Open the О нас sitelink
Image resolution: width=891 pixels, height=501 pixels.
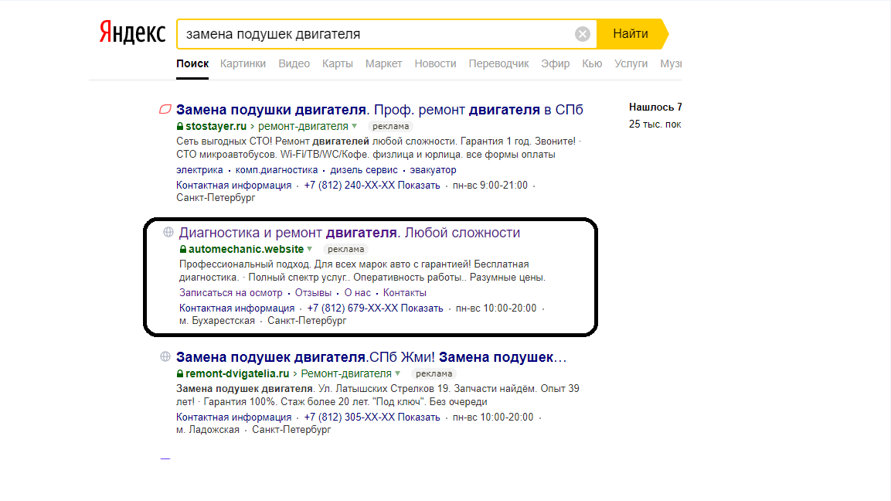click(x=358, y=293)
